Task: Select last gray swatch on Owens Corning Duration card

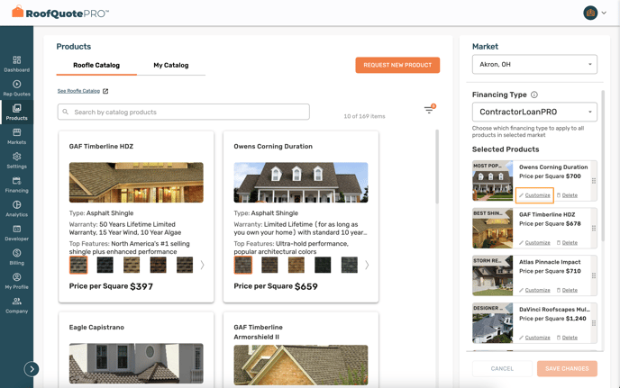Action: [x=349, y=265]
